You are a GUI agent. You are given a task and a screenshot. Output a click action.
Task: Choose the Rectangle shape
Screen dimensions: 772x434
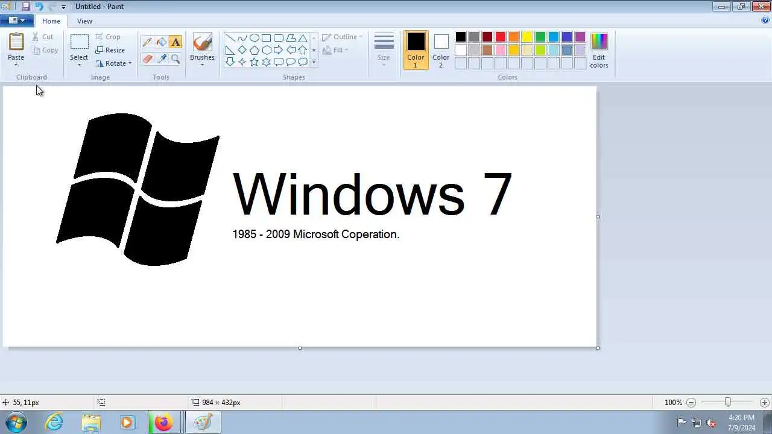click(x=266, y=38)
